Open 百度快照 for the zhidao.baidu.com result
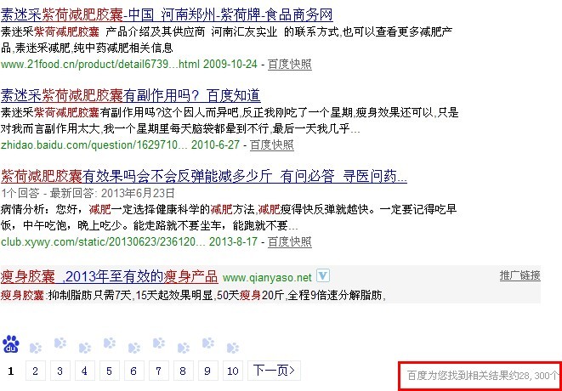Viewport: 562px width, 391px height. pos(272,145)
